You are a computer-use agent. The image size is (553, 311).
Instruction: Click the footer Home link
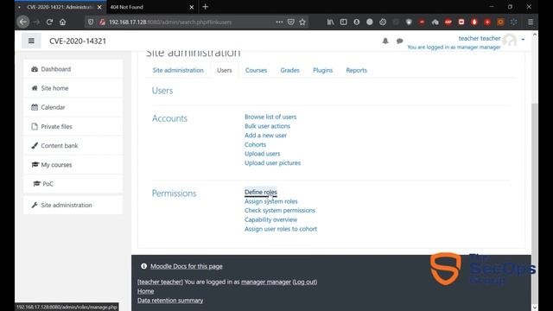coord(146,291)
